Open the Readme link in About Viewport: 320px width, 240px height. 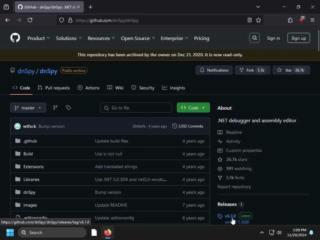pos(230,132)
